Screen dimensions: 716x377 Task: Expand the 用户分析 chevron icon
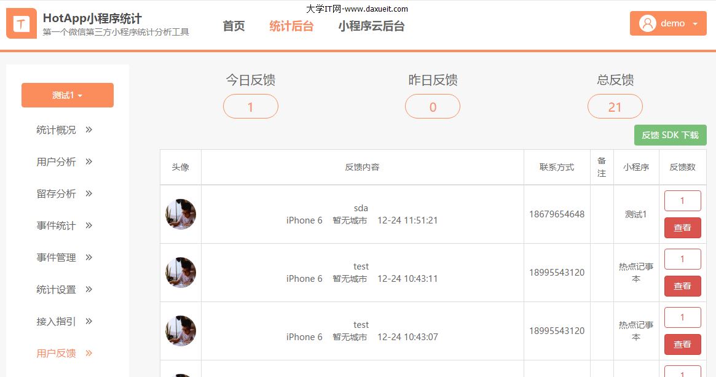(x=89, y=161)
